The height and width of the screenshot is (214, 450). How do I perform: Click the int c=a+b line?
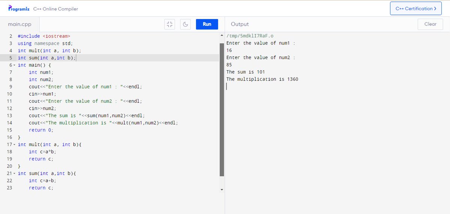42,181
